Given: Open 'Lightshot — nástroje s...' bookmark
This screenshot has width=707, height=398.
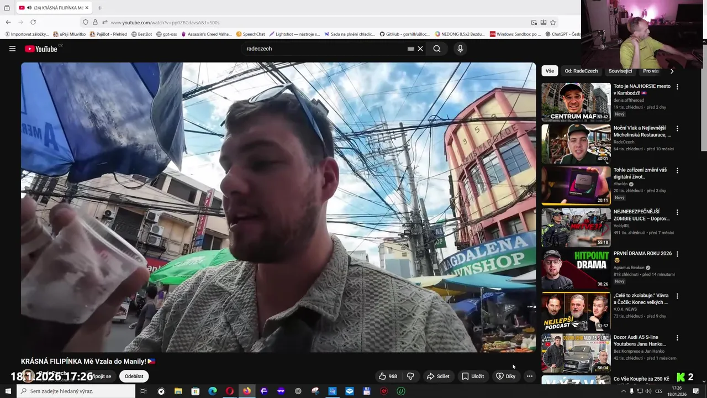Looking at the screenshot, I should click(294, 34).
